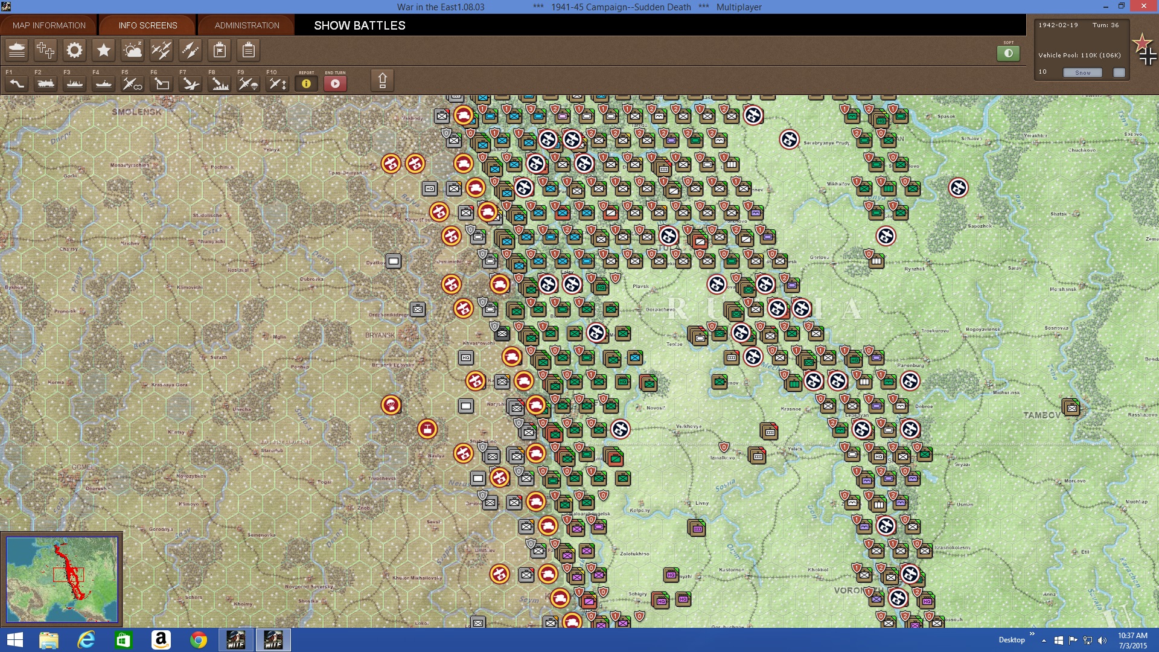Open Internet Explorer from taskbar

coord(86,640)
